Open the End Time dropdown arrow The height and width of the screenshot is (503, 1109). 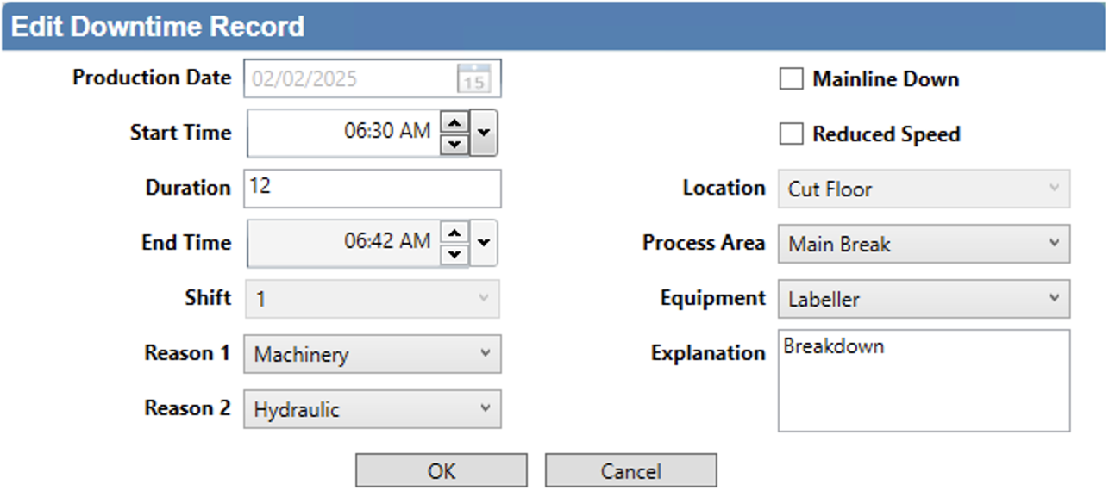(483, 243)
